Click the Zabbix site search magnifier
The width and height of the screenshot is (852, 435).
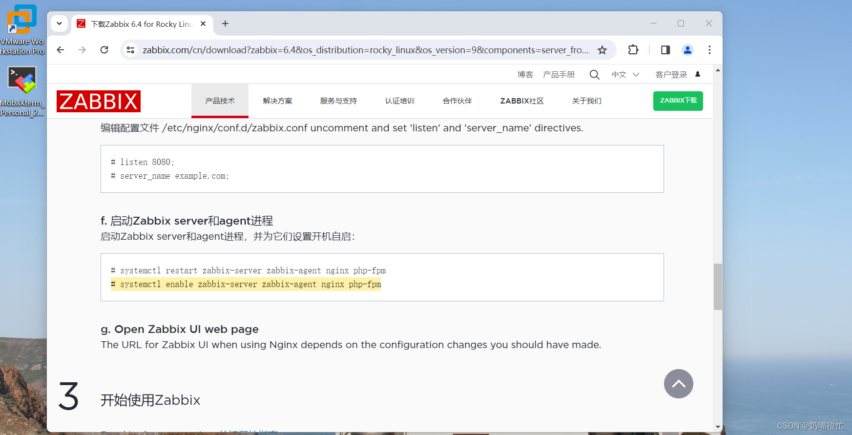(594, 75)
